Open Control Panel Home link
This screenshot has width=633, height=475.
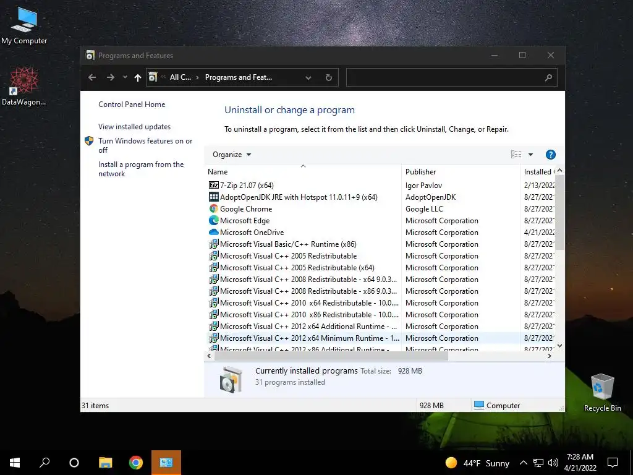[132, 104]
